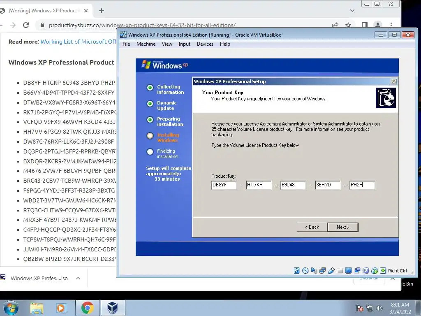
Task: Open Windows Media Player from the taskbar
Action: pyautogui.click(x=61, y=308)
